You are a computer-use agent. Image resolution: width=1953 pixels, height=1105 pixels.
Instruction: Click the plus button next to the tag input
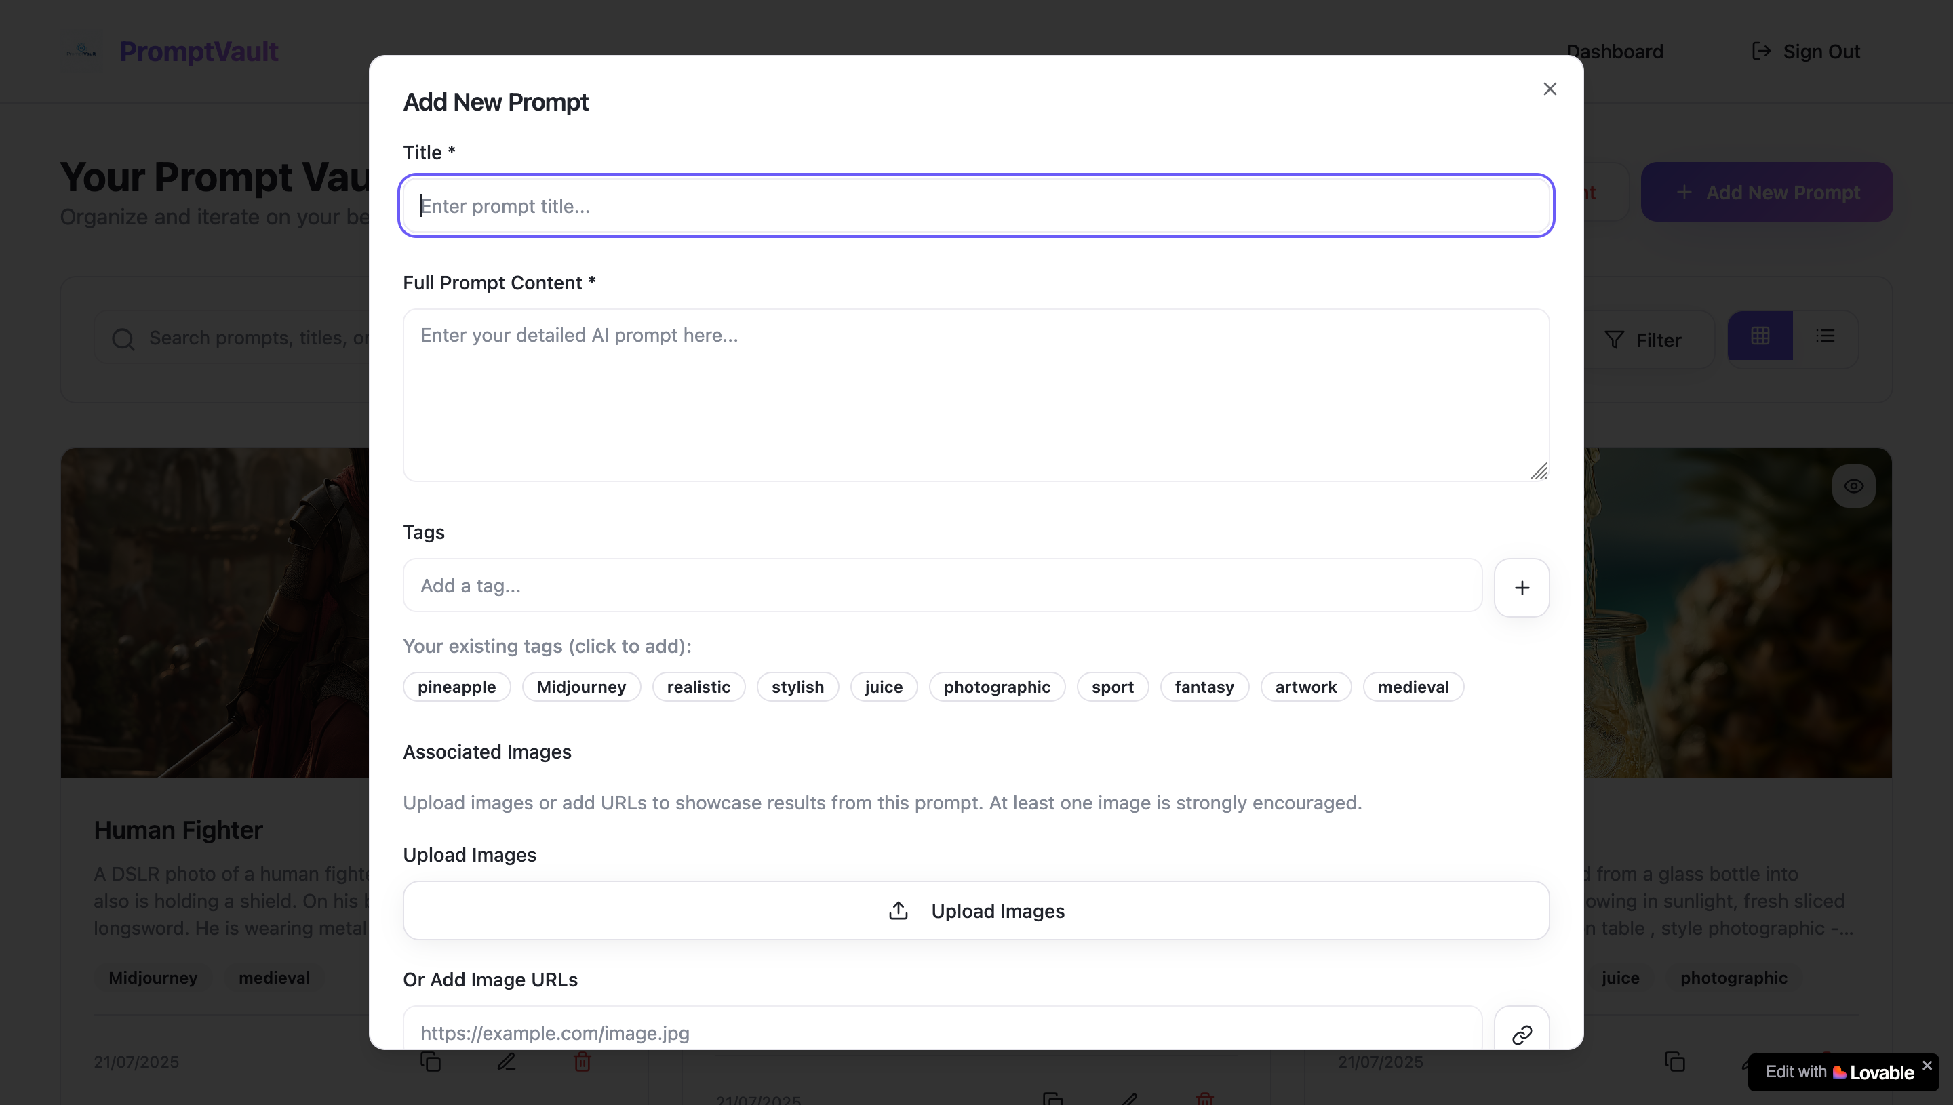tap(1522, 586)
